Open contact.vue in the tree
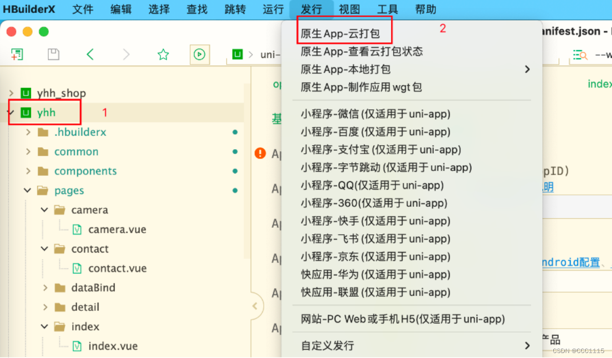Screen dimensions: 612x358 (x=117, y=268)
